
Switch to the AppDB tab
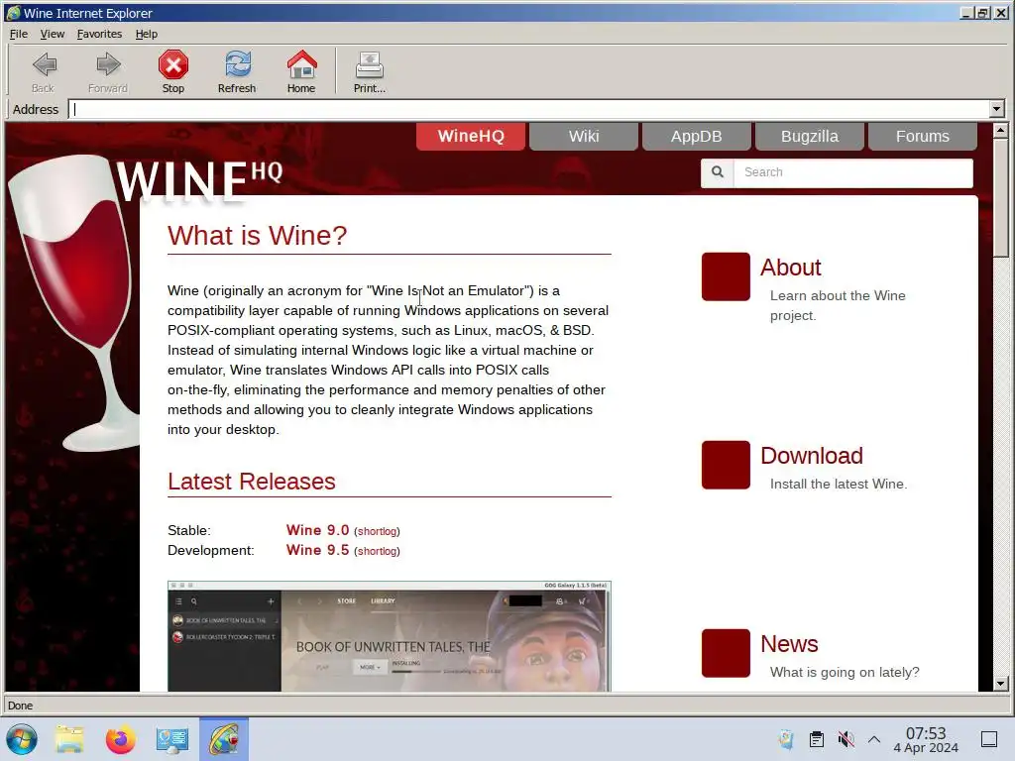(x=697, y=137)
